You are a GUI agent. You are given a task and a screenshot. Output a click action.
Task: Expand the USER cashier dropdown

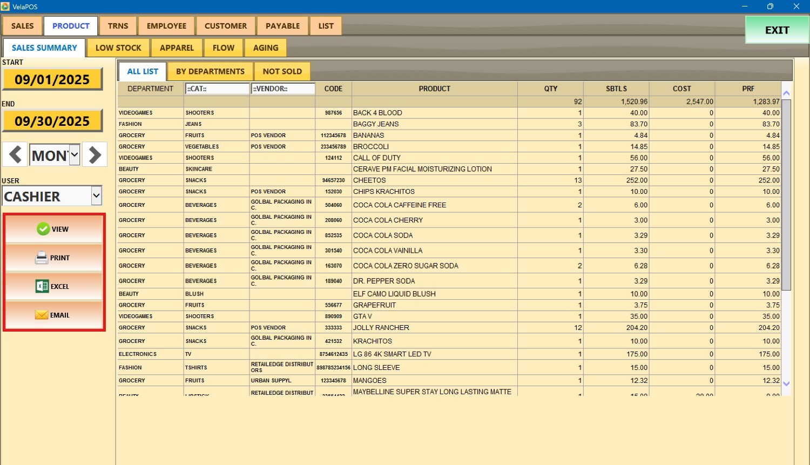click(96, 196)
